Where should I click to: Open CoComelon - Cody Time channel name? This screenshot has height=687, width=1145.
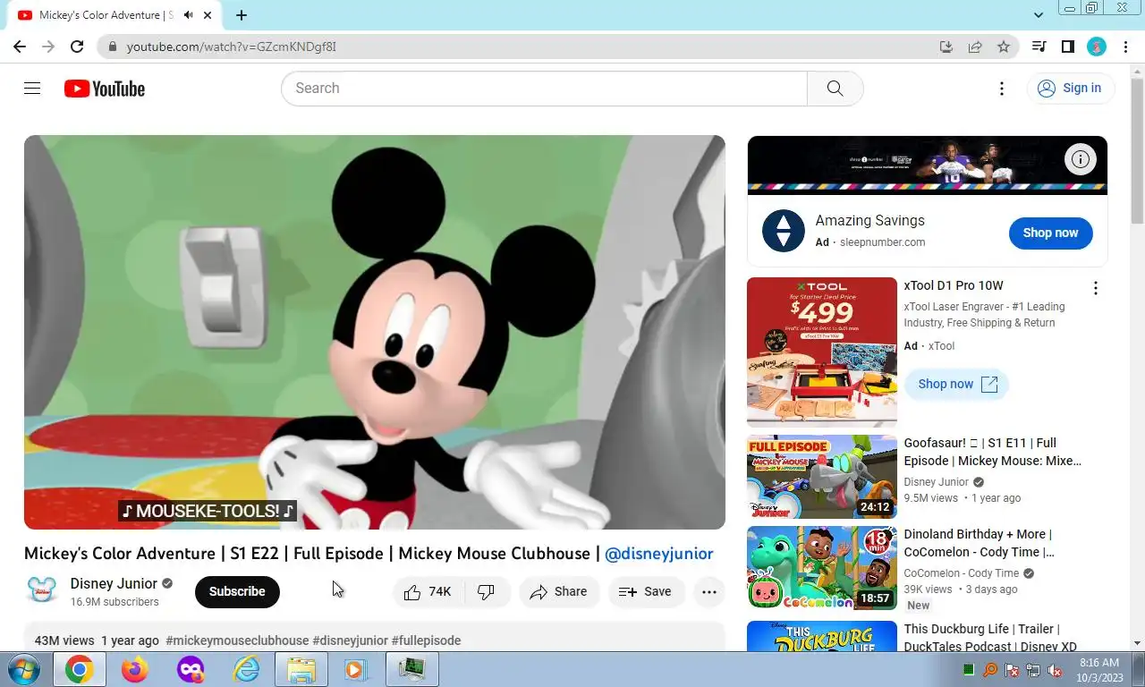pyautogui.click(x=962, y=573)
